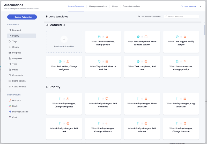Open Slack integration category
This screenshot has height=144, width=207.
point(15,106)
